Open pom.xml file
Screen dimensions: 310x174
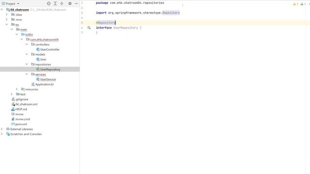coord(21,124)
